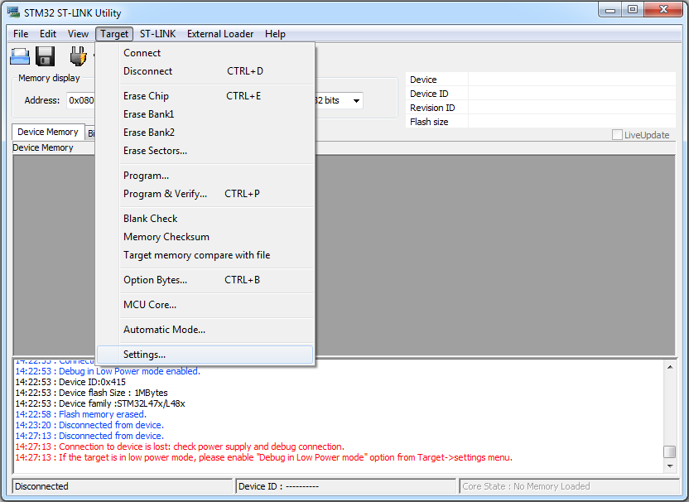Click the 'Flash memory erased.' log line

click(81, 414)
